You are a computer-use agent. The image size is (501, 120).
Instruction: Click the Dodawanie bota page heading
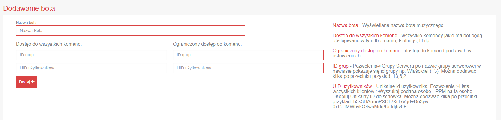tap(29, 8)
